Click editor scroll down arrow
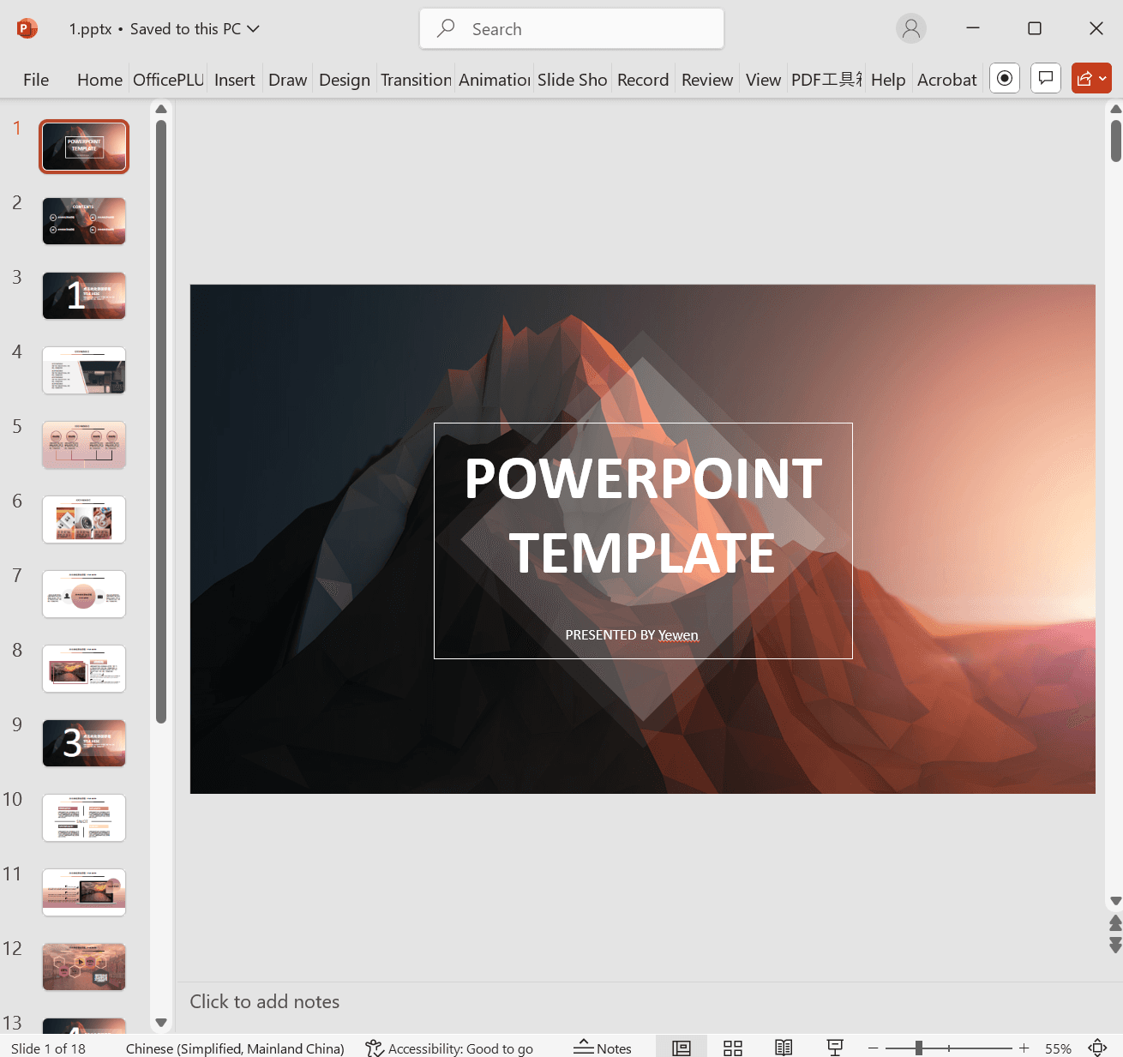Screen dimensions: 1123x1057 coord(1115,901)
